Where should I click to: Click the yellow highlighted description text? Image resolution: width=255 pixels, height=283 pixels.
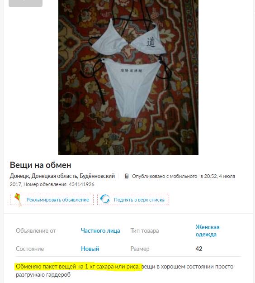78,267
